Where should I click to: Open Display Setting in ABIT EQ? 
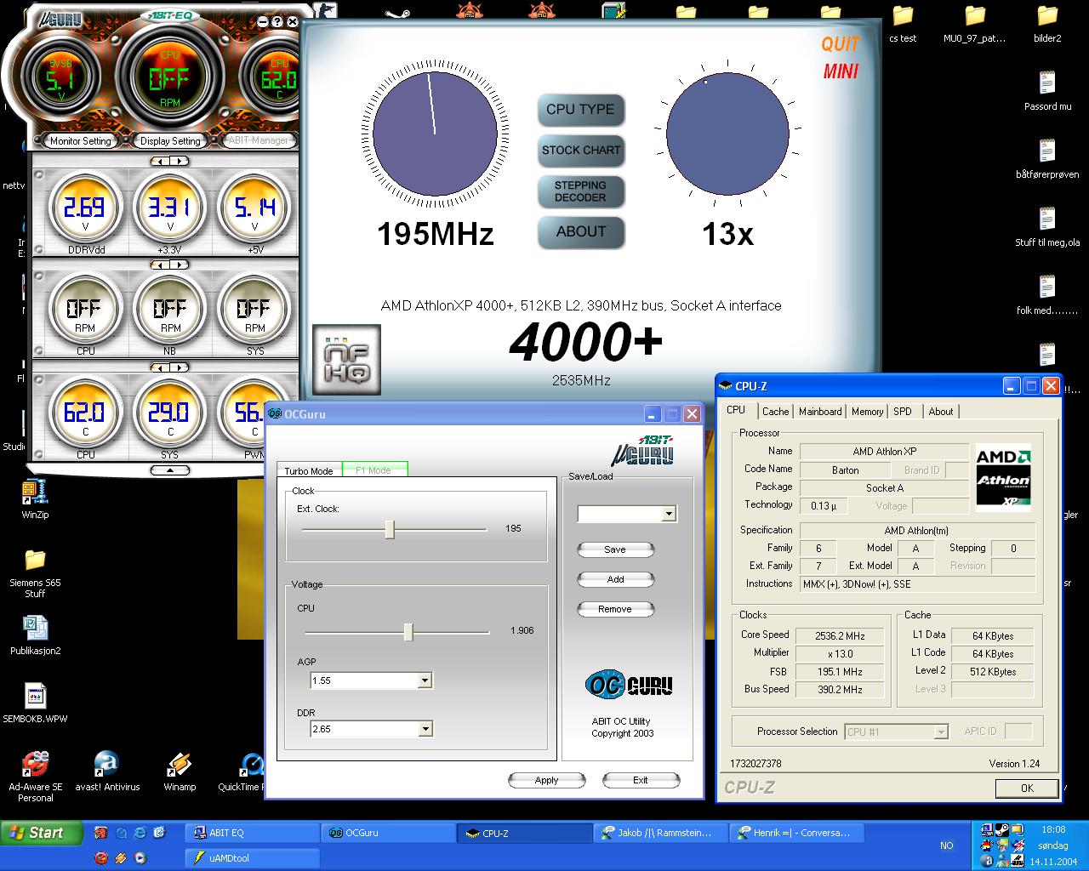click(x=170, y=141)
